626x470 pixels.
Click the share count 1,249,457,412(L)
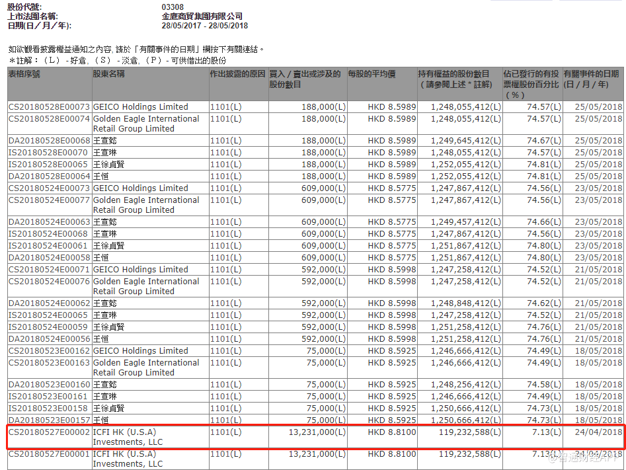coord(466,222)
